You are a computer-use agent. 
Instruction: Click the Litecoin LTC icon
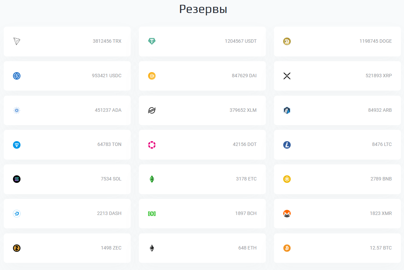coord(287,145)
